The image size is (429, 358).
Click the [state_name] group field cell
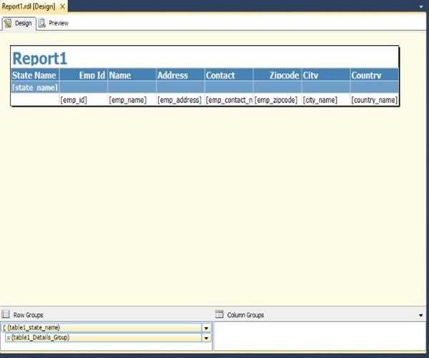[34, 87]
